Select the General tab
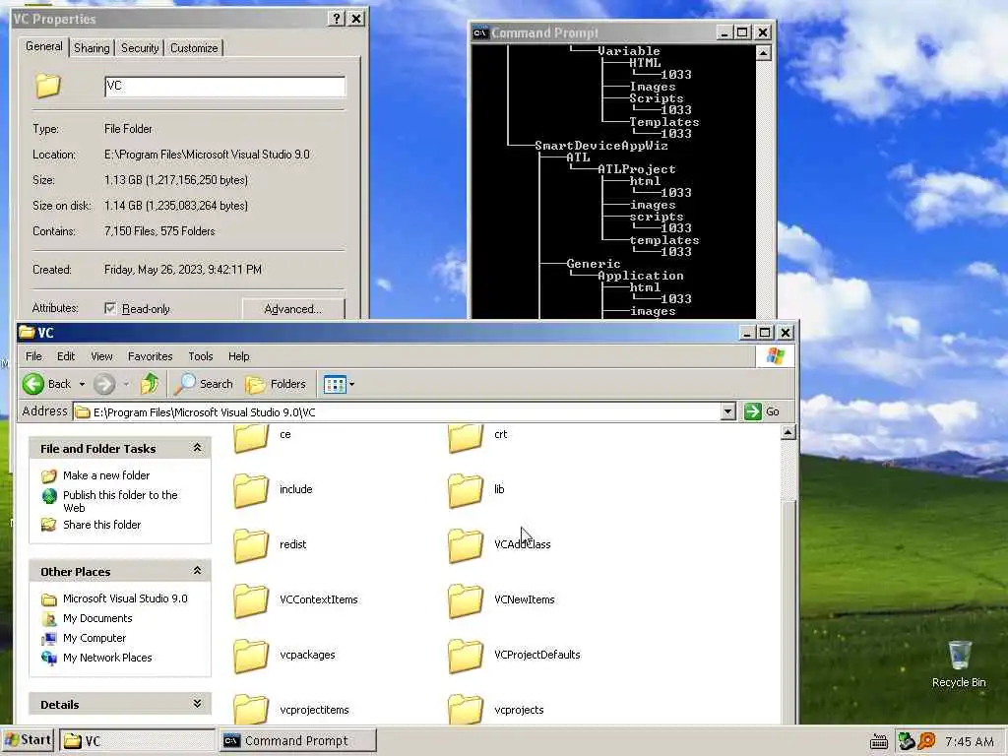 point(43,47)
